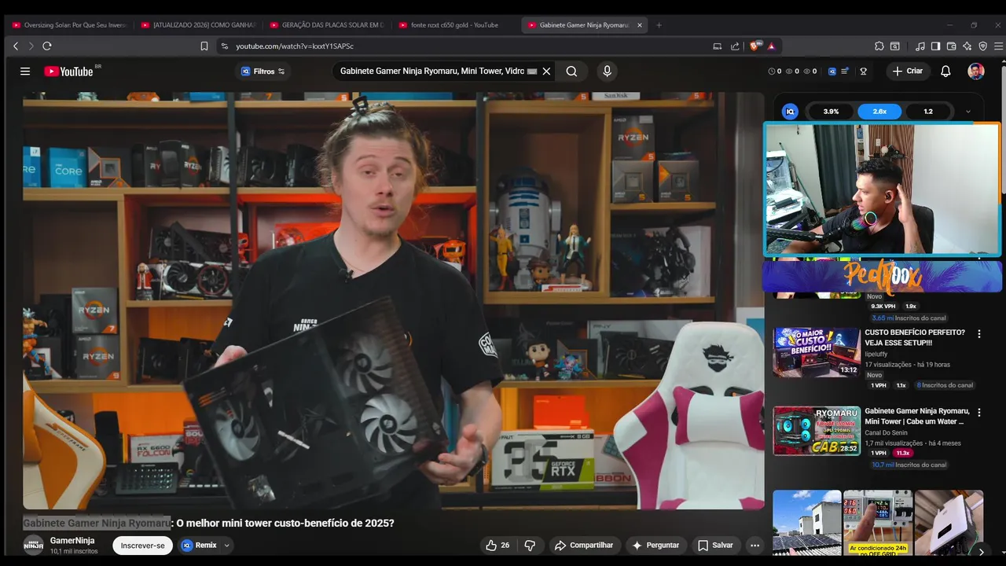The width and height of the screenshot is (1006, 566).
Task: Open the Brave Wallet icon
Action: click(x=951, y=46)
